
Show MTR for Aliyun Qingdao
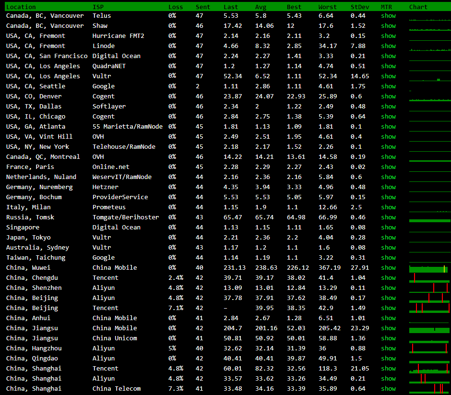point(388,358)
